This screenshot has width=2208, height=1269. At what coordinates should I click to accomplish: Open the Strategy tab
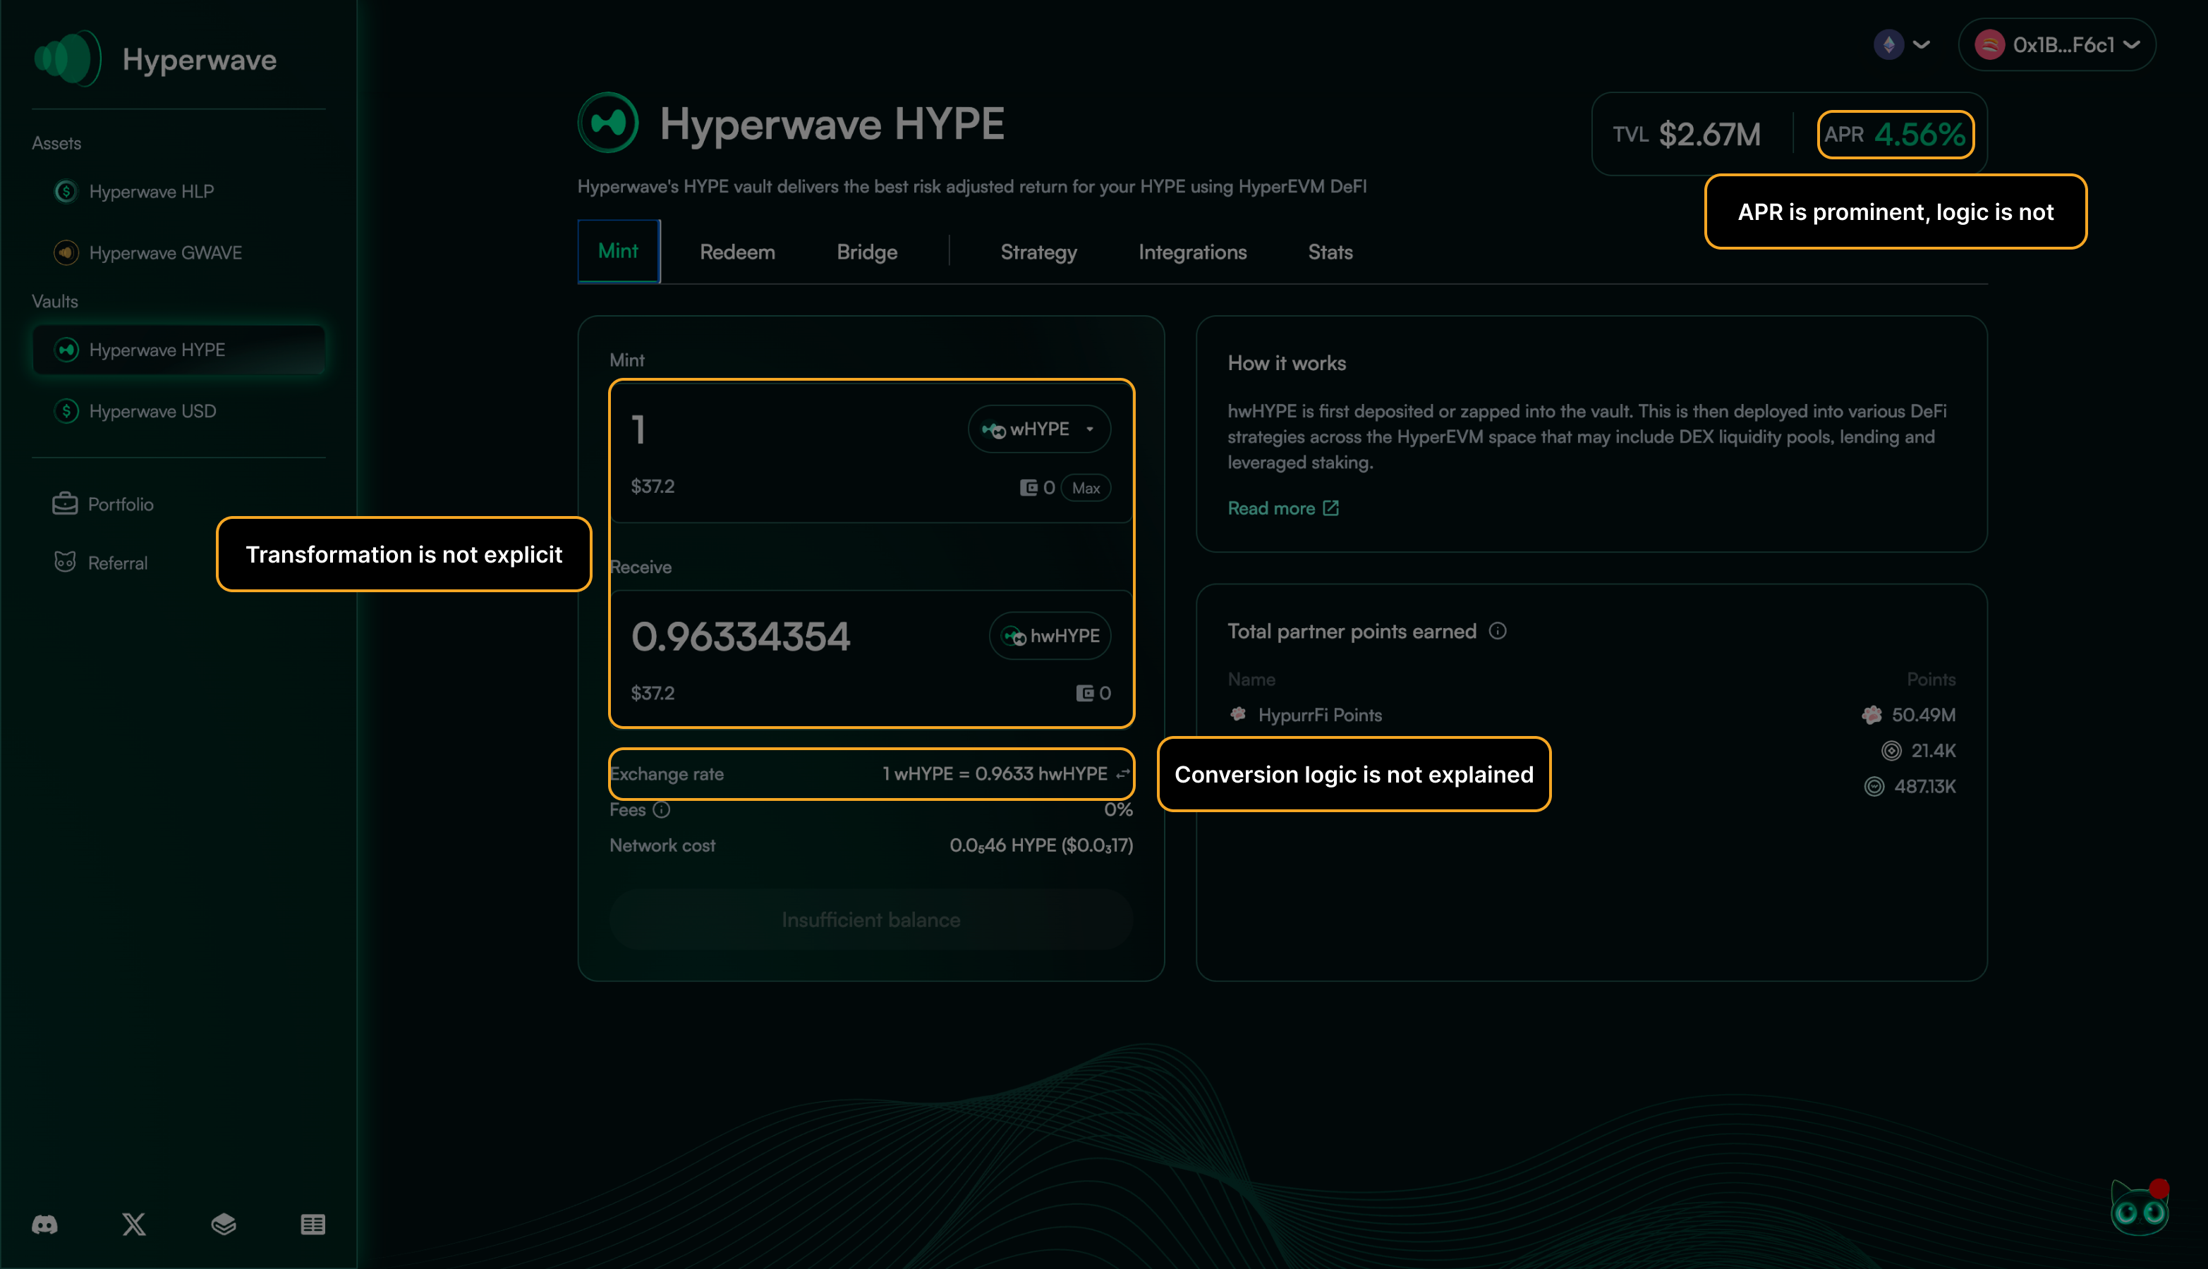pyautogui.click(x=1038, y=252)
